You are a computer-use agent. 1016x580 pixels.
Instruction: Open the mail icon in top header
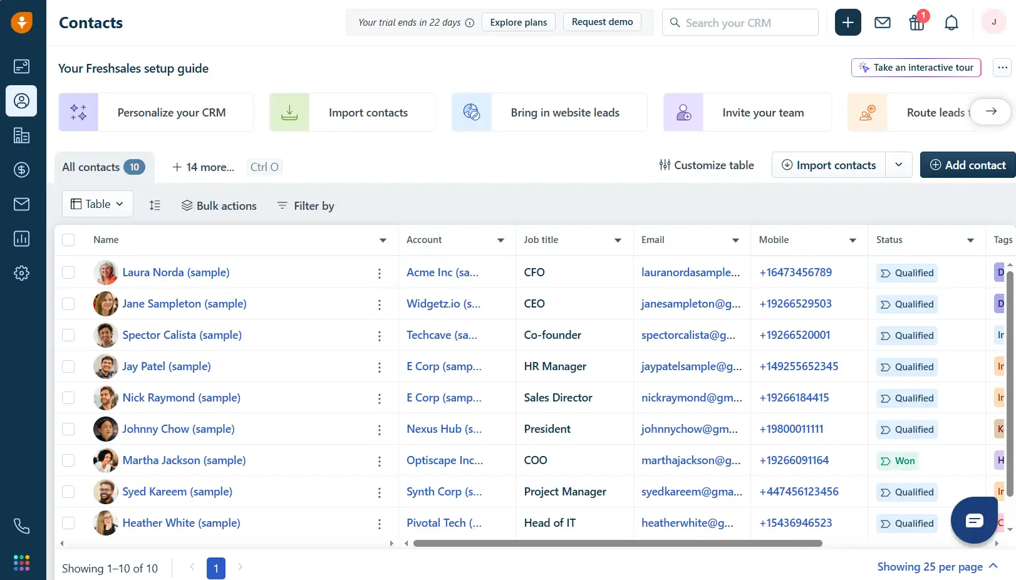pyautogui.click(x=882, y=23)
